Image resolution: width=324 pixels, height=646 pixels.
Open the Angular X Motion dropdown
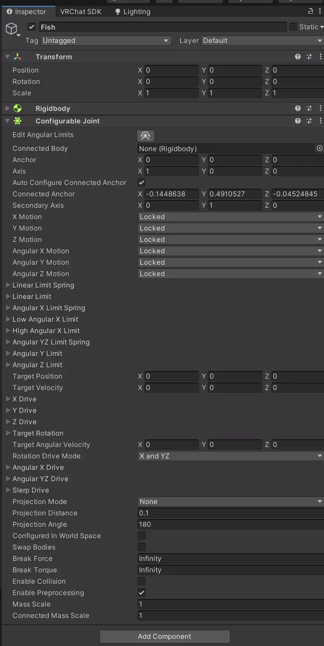point(230,251)
